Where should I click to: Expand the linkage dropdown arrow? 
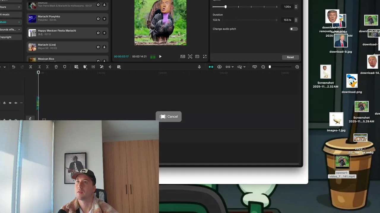[232, 67]
